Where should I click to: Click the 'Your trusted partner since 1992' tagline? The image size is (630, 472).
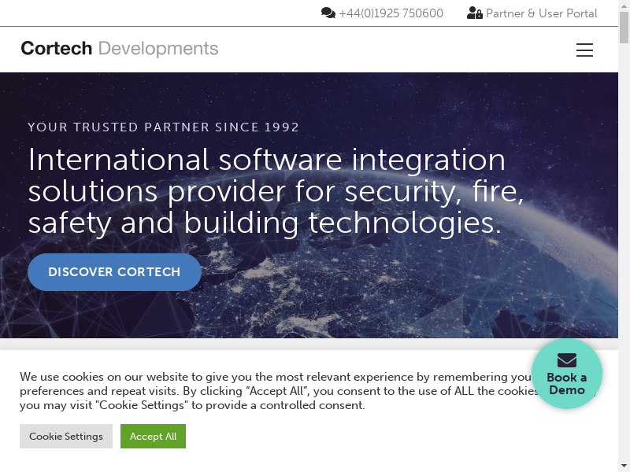[164, 127]
